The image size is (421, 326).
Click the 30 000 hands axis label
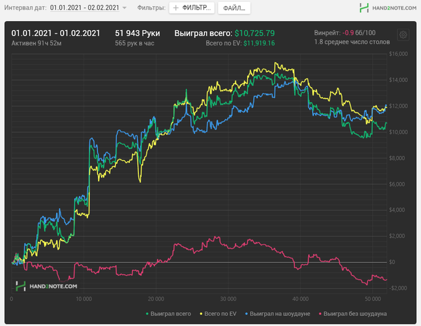pos(228,299)
